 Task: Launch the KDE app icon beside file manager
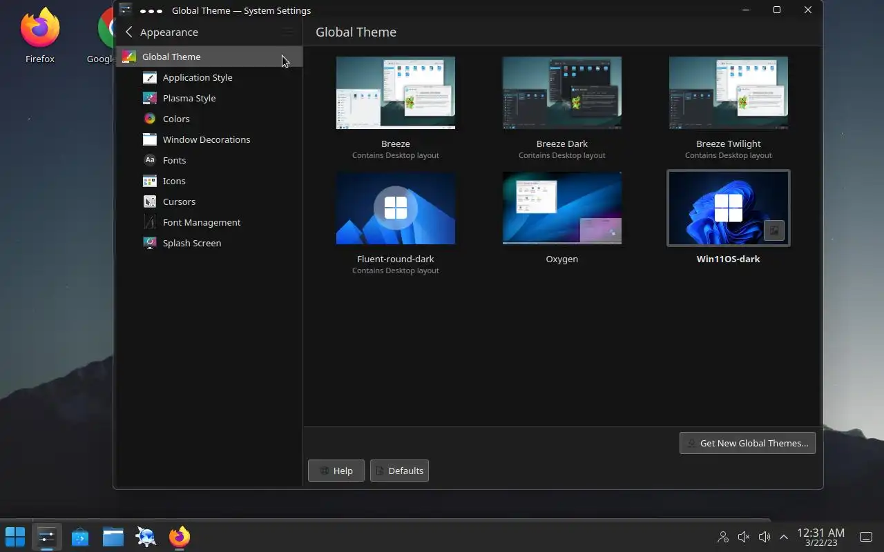pyautogui.click(x=146, y=536)
